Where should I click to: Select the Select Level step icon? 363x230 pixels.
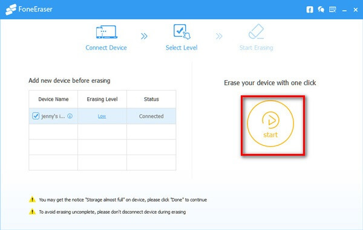pyautogui.click(x=181, y=31)
